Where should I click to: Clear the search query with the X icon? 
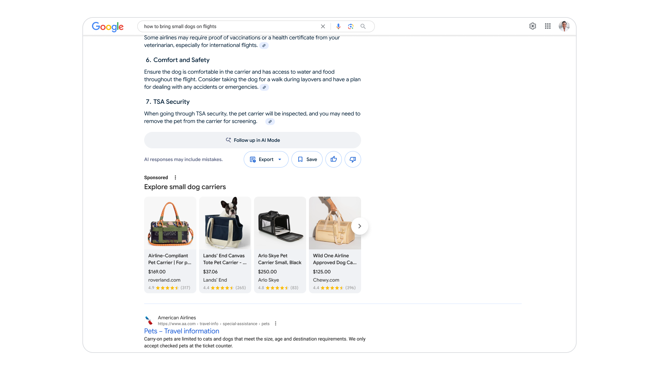tap(323, 26)
